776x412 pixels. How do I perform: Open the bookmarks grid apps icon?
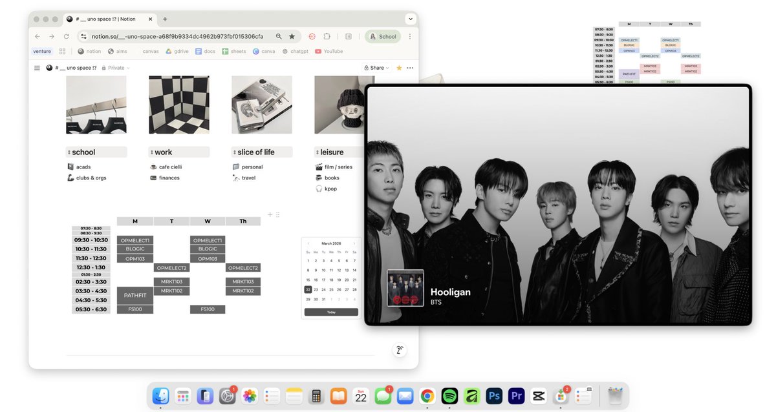[62, 51]
